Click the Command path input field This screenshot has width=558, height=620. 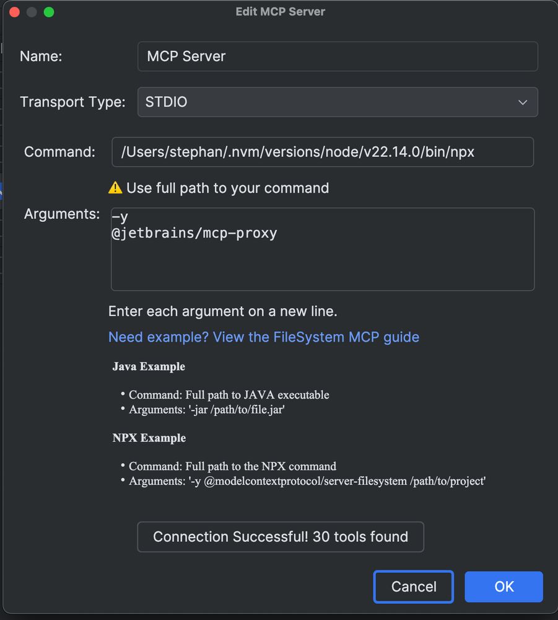pyautogui.click(x=323, y=152)
